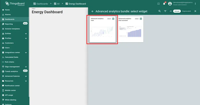The image size is (200, 105).
Task: Open the top-right more options menu
Action: tap(195, 4)
